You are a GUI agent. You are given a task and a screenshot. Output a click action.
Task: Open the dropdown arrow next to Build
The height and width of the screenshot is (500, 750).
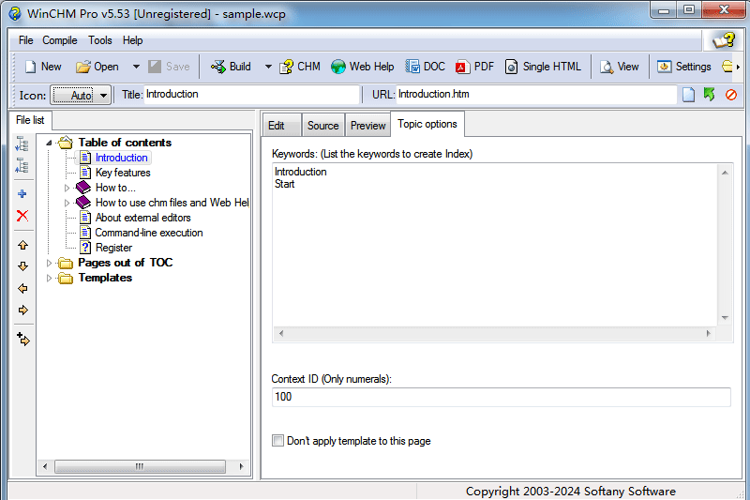[268, 67]
